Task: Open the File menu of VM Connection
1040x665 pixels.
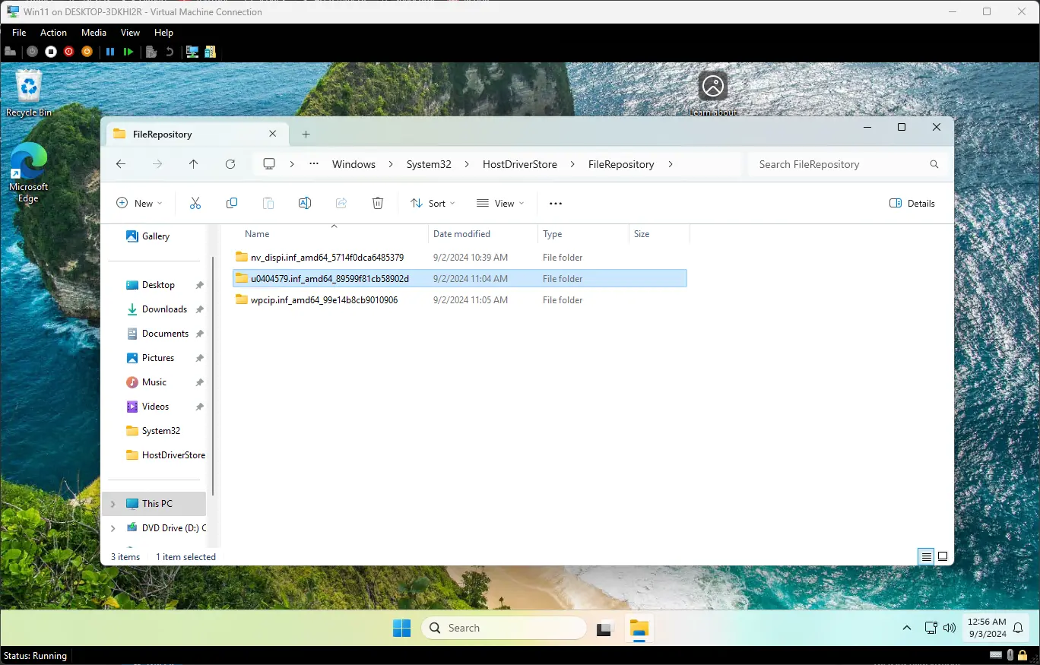Action: pos(19,33)
